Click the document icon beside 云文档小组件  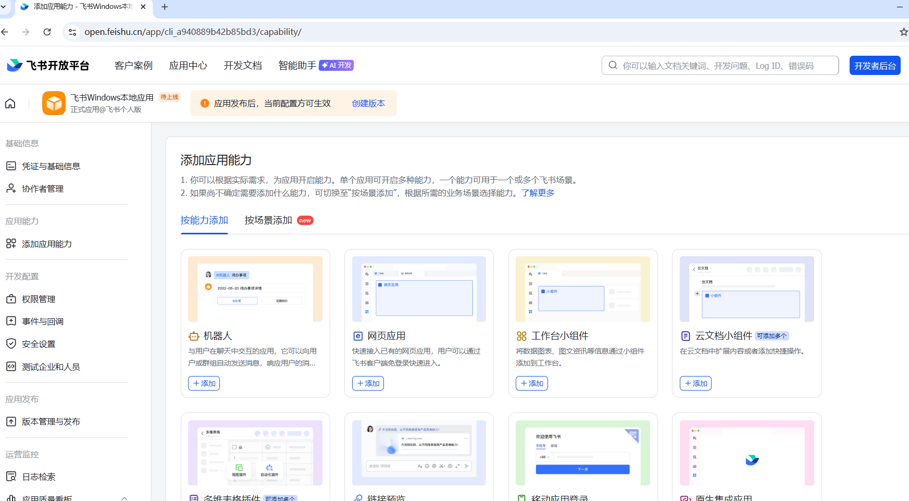click(x=686, y=336)
